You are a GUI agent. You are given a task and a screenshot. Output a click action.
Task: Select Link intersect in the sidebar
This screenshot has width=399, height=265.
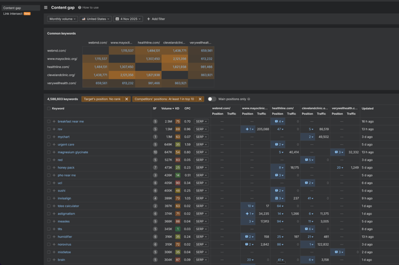[x=14, y=12]
